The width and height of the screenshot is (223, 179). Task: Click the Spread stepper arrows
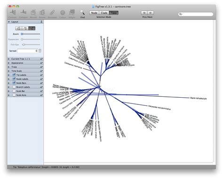click(x=40, y=51)
